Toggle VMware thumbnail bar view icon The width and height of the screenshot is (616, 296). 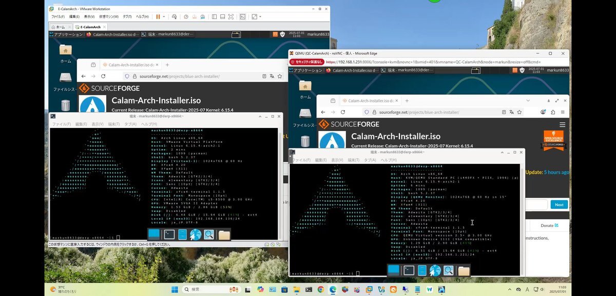(x=222, y=17)
